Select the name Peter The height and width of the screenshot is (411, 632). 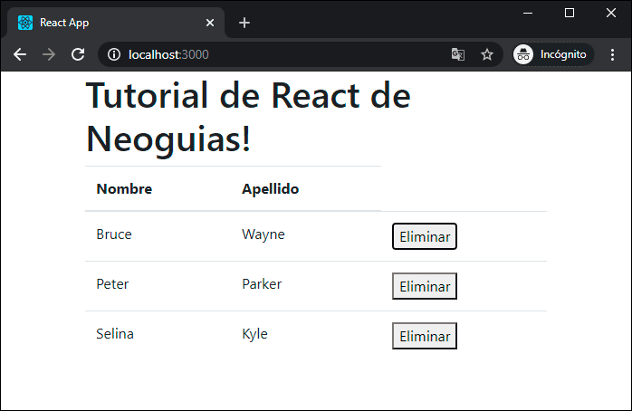click(112, 284)
